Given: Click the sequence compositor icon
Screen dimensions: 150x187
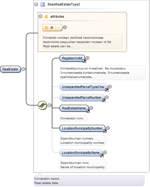Looking at the screenshot, I should coord(42,105).
